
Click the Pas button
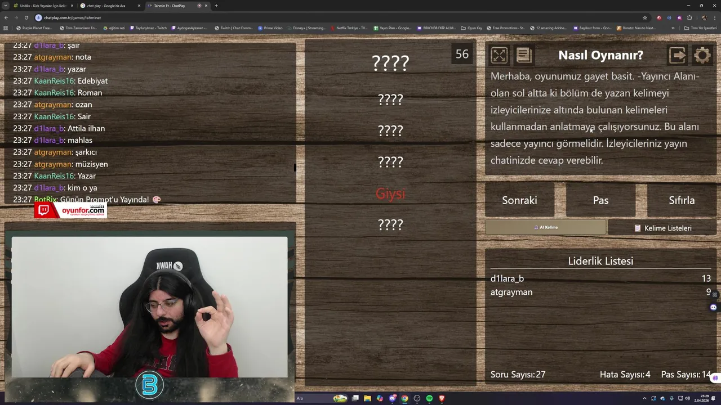[x=600, y=200]
